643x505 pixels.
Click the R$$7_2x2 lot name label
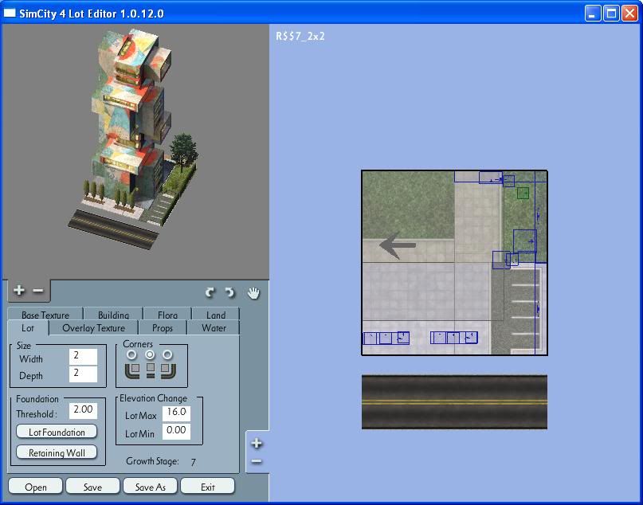[300, 36]
